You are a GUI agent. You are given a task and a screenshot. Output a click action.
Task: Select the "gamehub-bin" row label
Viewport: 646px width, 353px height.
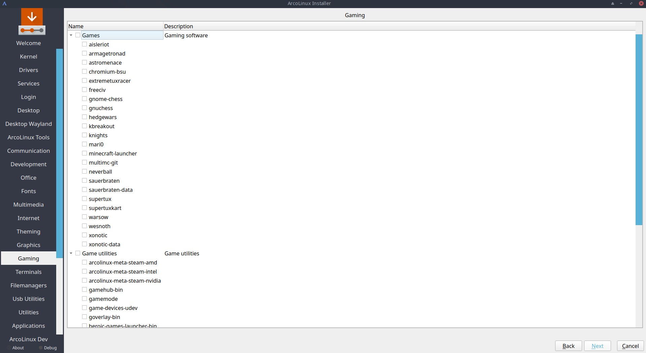[x=106, y=290]
